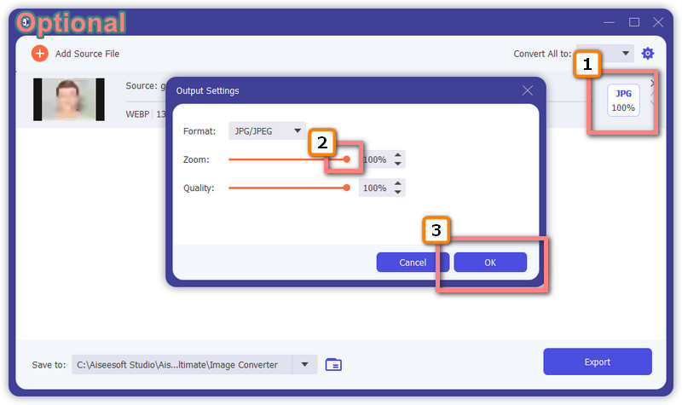Increase Quality percentage with the up arrow
This screenshot has width=682, height=405.
[398, 183]
